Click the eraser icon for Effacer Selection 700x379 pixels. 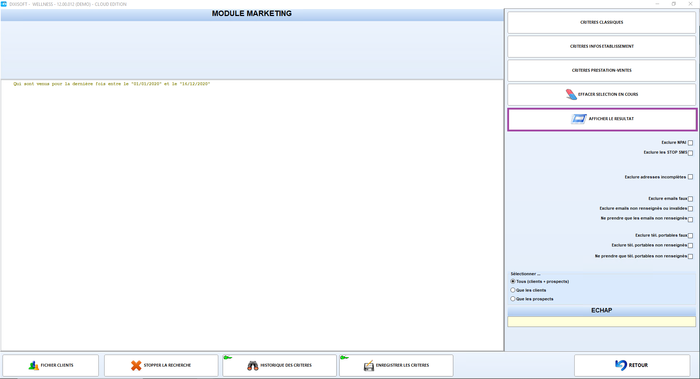pyautogui.click(x=571, y=94)
